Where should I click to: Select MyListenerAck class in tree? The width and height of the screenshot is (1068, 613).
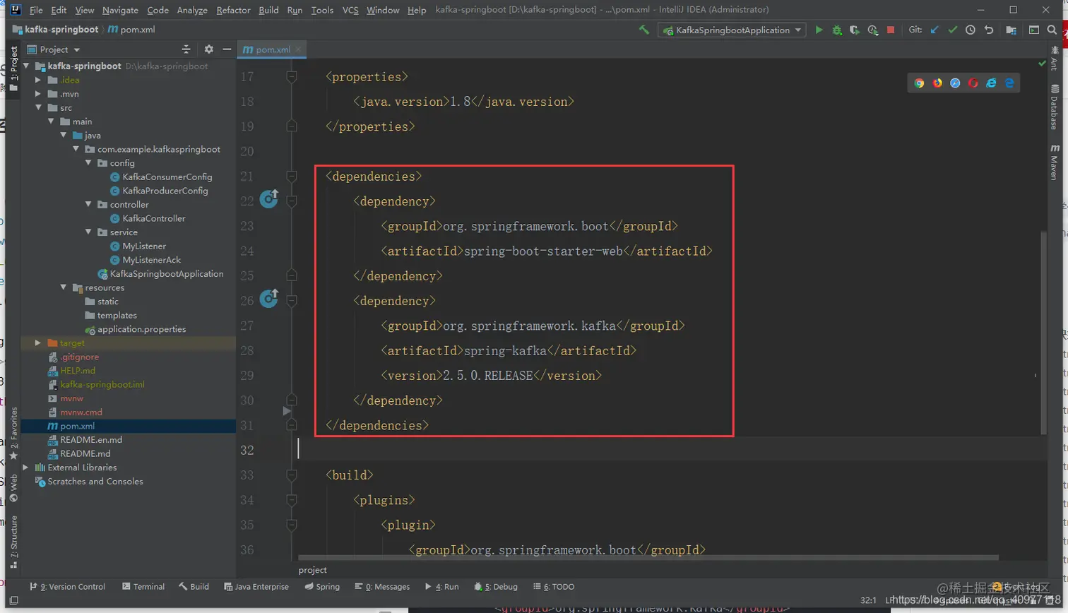pos(151,260)
